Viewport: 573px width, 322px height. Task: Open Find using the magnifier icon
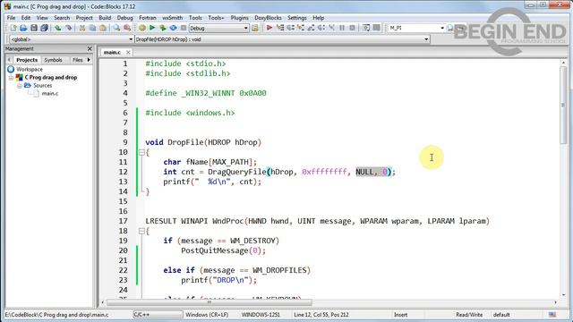116,28
